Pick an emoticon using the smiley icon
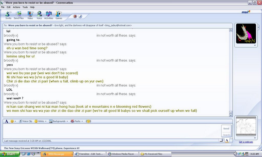This screenshot has width=262, height=157. pyautogui.click(x=12, y=121)
